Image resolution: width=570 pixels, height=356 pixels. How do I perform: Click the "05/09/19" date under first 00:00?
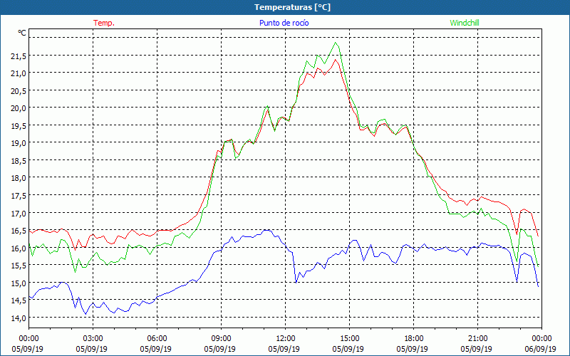(28, 349)
